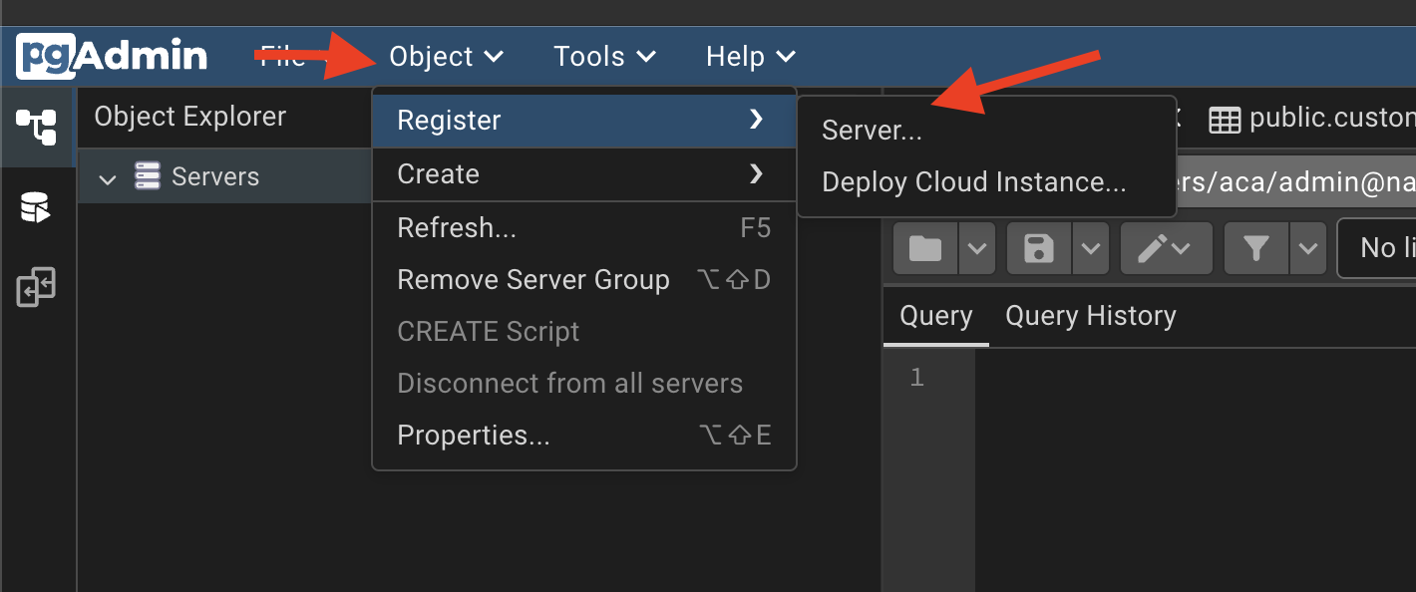
Task: Expand the Open File dropdown arrow
Action: 977,248
